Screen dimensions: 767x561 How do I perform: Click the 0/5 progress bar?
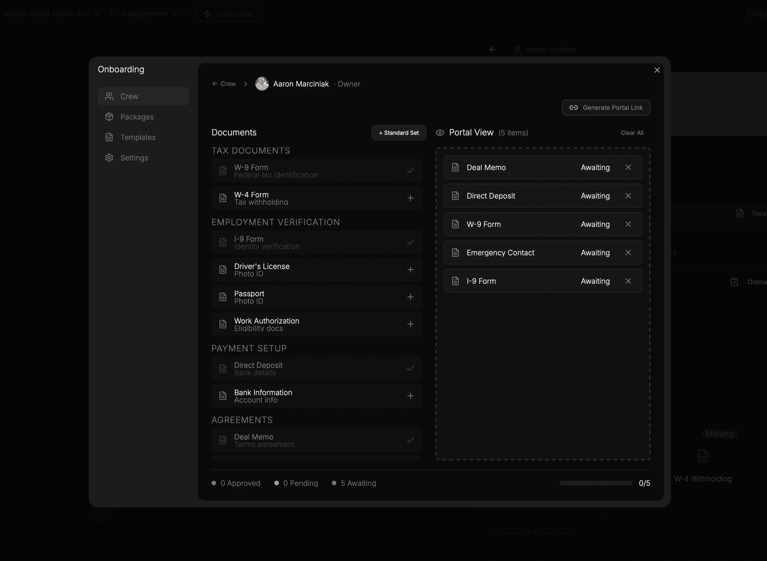tap(596, 483)
